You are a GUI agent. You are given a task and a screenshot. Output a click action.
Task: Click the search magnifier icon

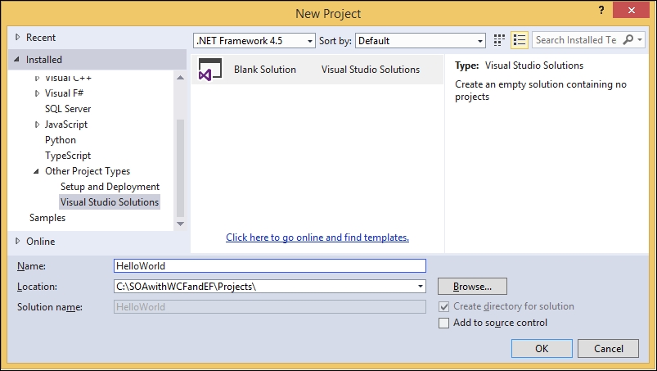click(628, 40)
